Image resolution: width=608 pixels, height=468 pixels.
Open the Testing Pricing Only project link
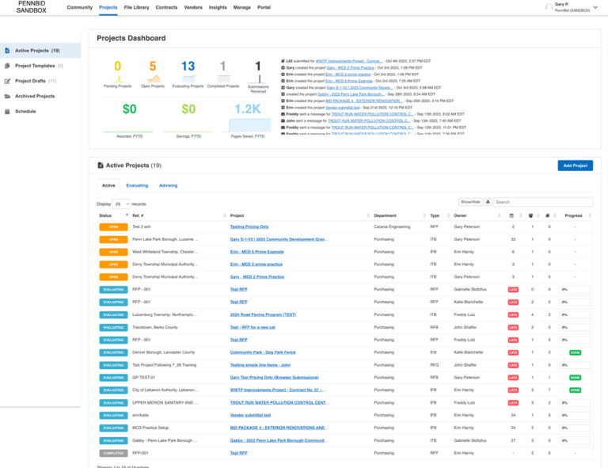point(249,226)
